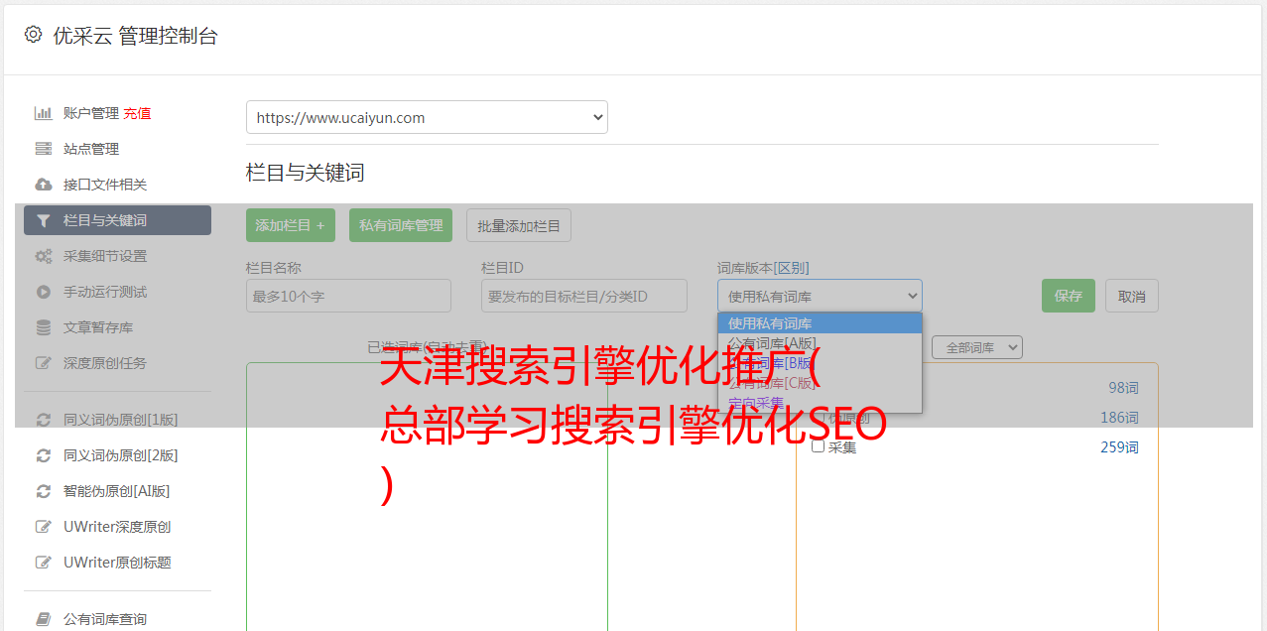Viewport: 1267px width, 631px height.
Task: Click the 词库版本[区别] label
Action: click(x=763, y=268)
